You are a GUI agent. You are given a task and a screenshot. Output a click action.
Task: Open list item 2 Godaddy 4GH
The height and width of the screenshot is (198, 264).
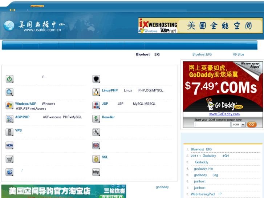coord(210,156)
